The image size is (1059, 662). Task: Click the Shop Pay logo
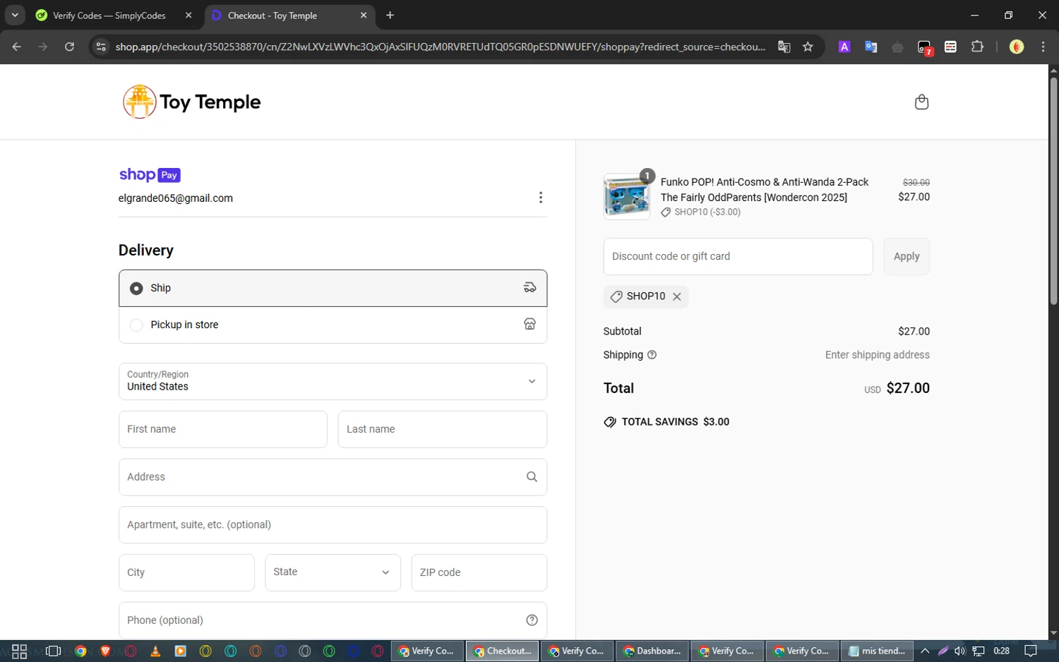[x=150, y=175]
